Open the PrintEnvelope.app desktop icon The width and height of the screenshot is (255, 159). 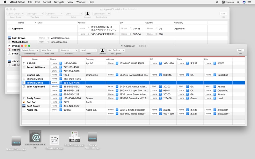pyautogui.click(x=74, y=137)
